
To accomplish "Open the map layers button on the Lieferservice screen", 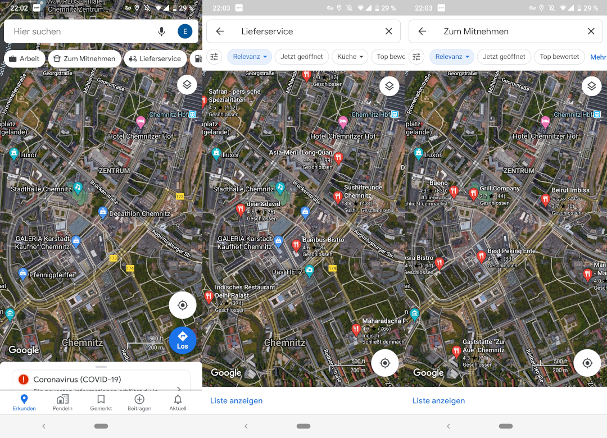I will pyautogui.click(x=389, y=86).
